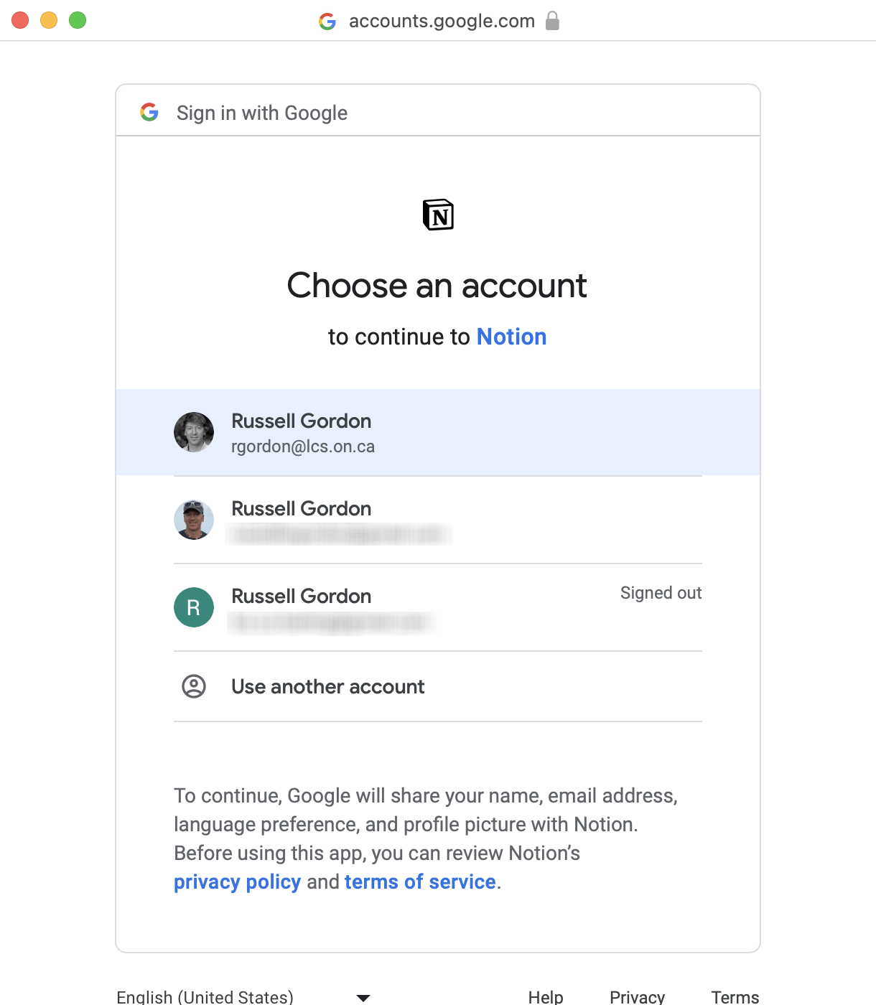Screen dimensions: 876x1005
Task: Choose the signed out Russell Gordon account
Action: [437, 607]
